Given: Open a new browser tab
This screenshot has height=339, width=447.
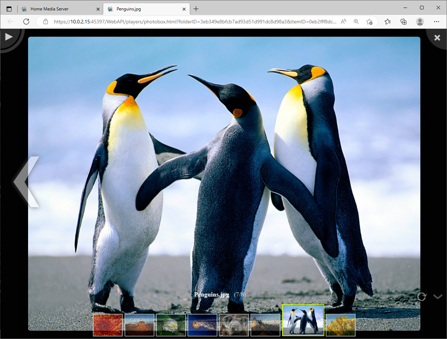Looking at the screenshot, I should tap(196, 9).
